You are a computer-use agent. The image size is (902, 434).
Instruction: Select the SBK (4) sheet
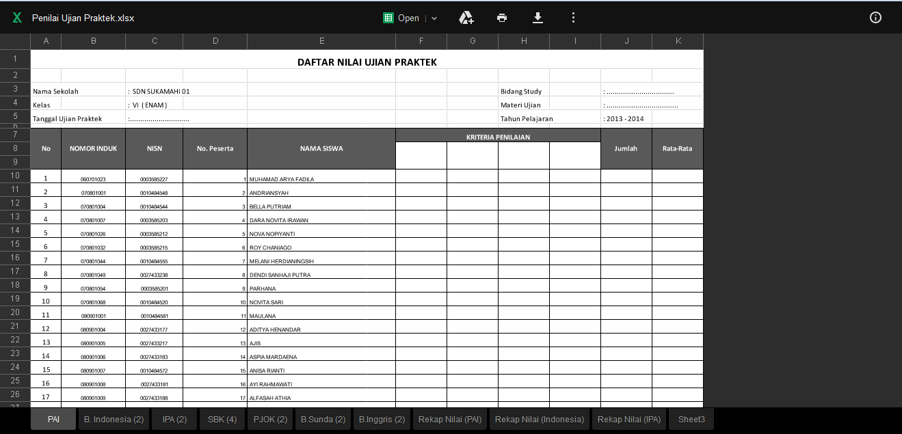pos(222,419)
